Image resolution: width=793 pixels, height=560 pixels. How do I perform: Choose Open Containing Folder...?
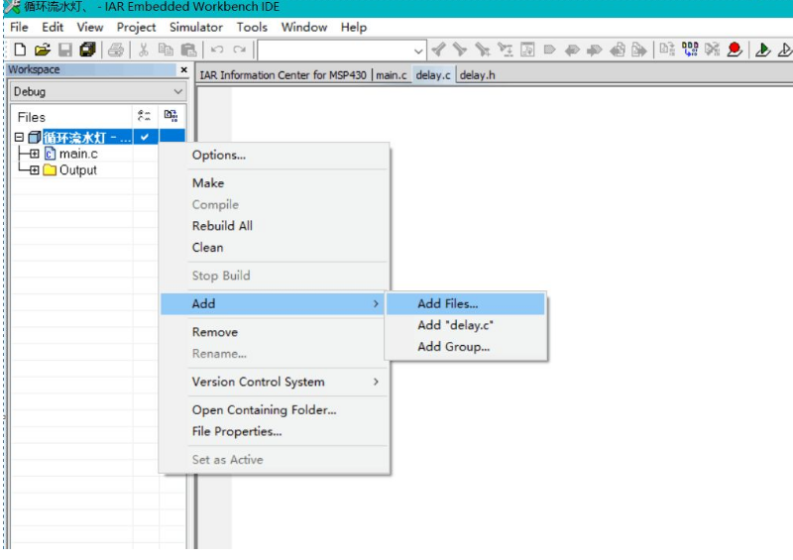(275, 409)
